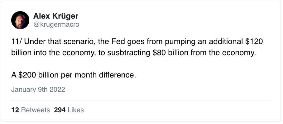Click Alex Krüger's profile avatar
Viewport: 283px width, 124px height.
click(20, 20)
